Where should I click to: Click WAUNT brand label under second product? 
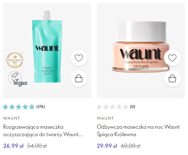[105, 118]
